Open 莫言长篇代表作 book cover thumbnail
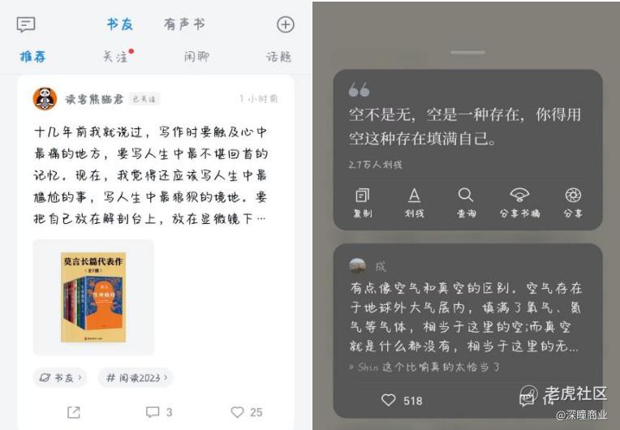The width and height of the screenshot is (620, 430). point(93,297)
